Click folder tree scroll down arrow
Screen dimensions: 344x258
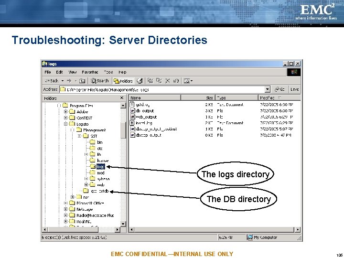(x=123, y=224)
